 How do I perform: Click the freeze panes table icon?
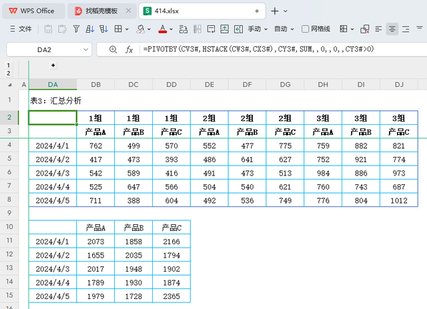click(344, 29)
